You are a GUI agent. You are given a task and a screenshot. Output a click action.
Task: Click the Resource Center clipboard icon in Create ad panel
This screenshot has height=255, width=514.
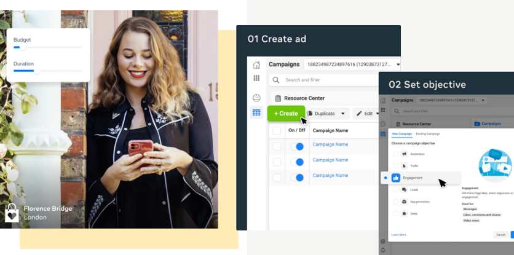point(278,98)
